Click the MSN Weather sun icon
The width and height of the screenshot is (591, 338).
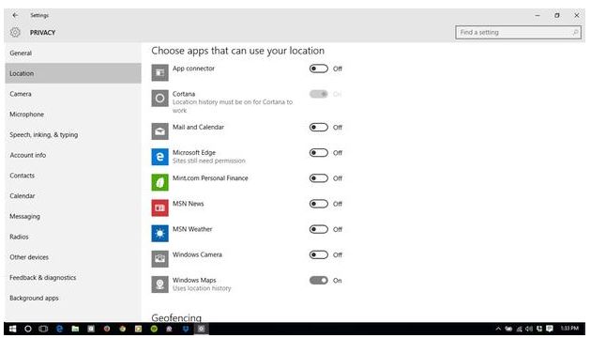tap(159, 233)
